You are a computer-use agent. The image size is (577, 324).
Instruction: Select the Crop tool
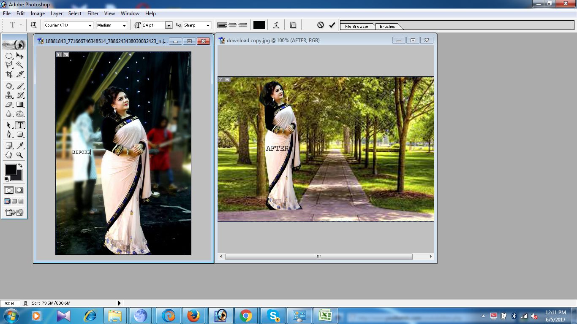coord(9,74)
